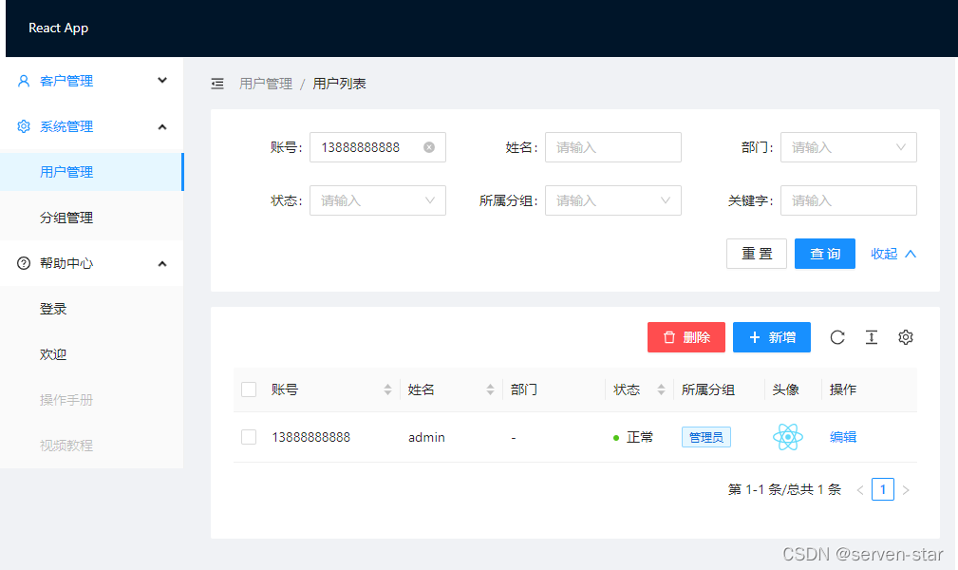
Task: Open the 状态 dropdown
Action: point(378,200)
